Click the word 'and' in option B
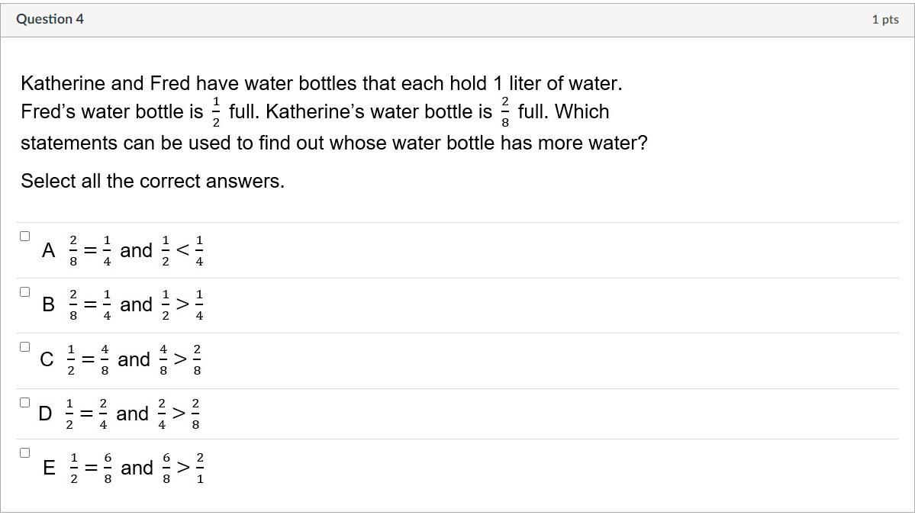Screen dimensions: 915x515 137,304
